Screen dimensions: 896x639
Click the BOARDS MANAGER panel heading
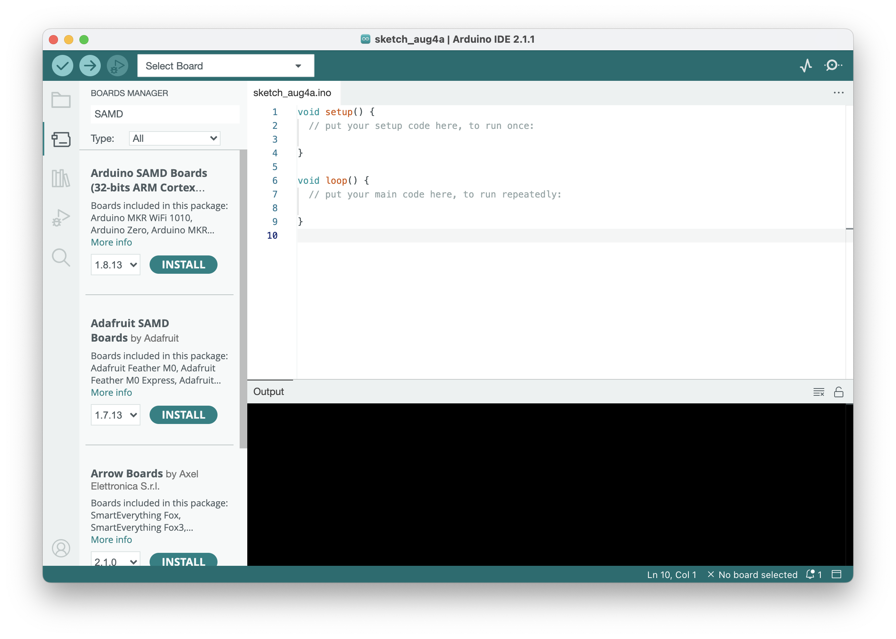(129, 93)
